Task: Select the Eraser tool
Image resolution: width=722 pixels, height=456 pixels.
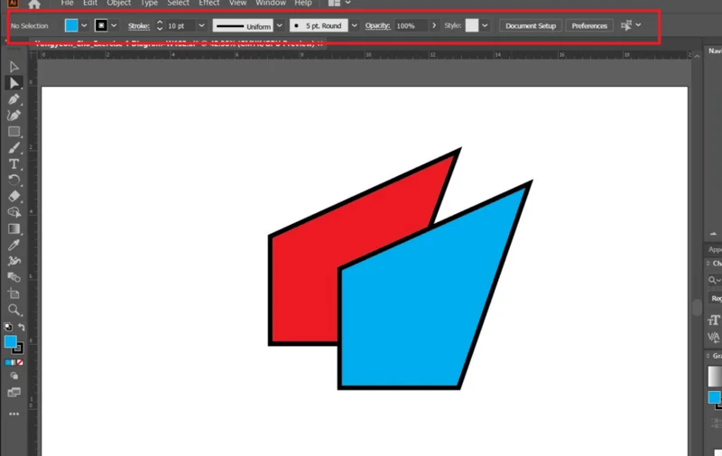Action: tap(14, 196)
